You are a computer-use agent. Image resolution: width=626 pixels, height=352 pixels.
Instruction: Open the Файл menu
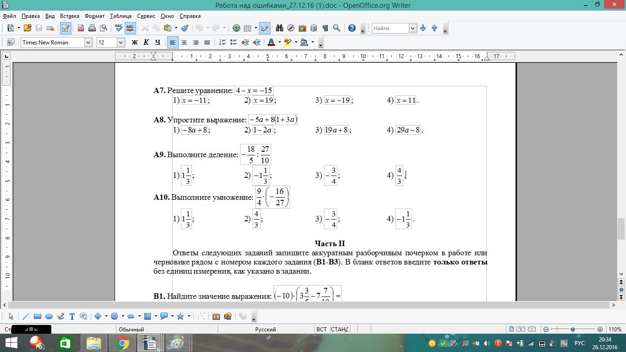[9, 16]
